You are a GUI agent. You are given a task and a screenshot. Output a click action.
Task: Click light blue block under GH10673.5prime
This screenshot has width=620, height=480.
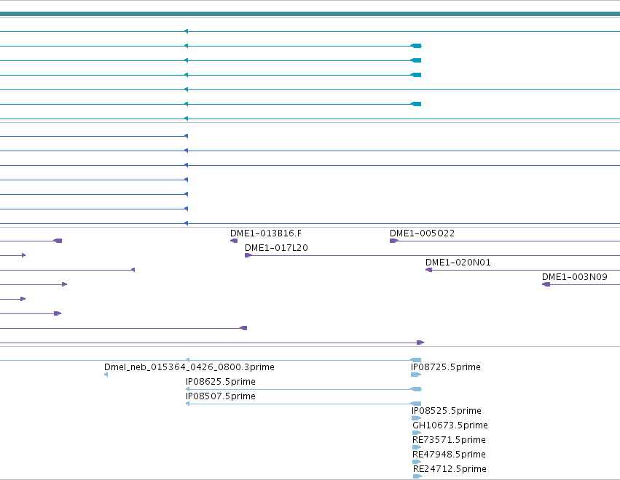point(417,433)
